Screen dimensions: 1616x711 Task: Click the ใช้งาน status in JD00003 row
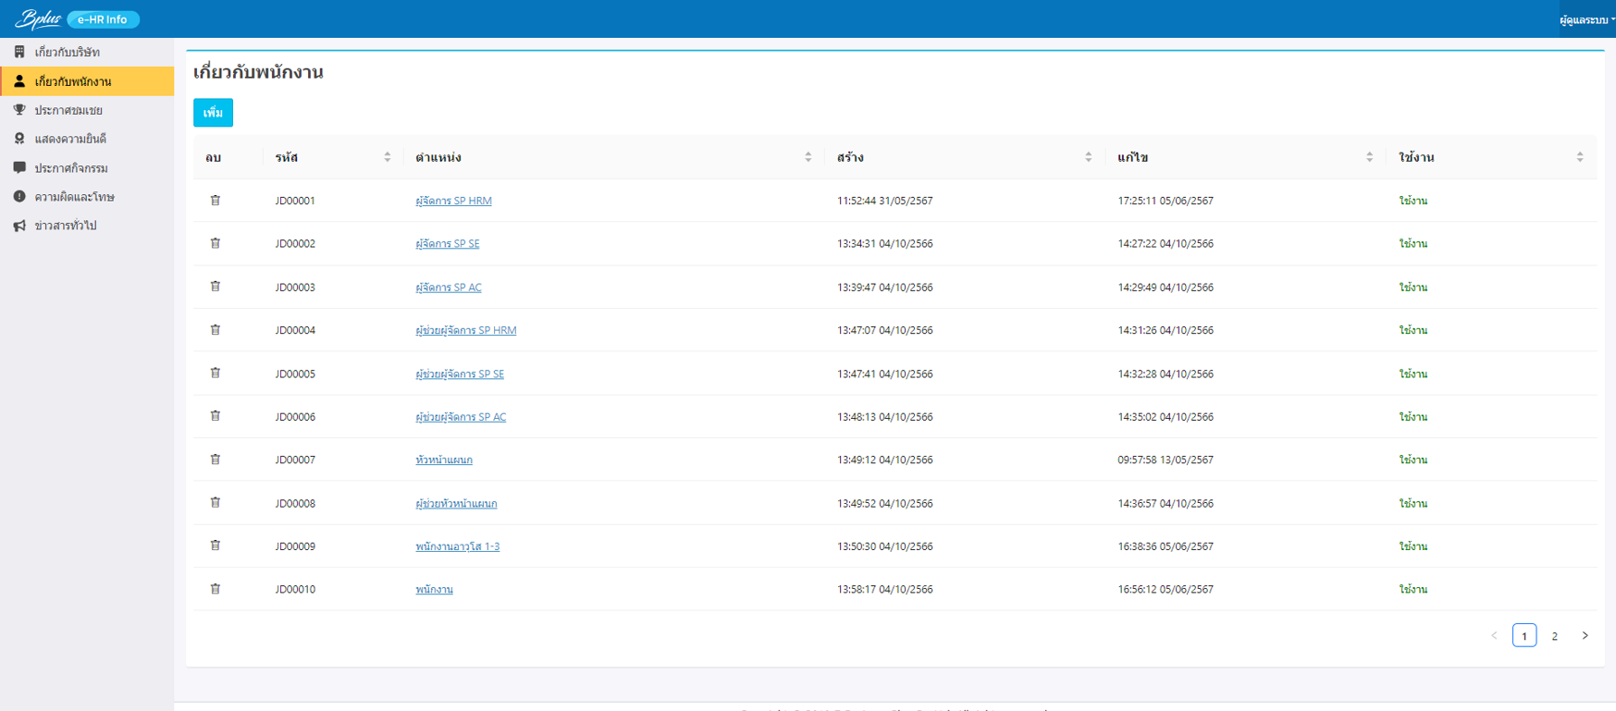coord(1413,288)
